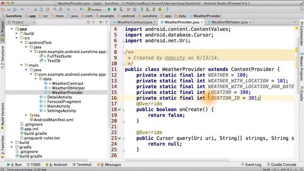The width and height of the screenshot is (304, 171).
Task: Open the Android tool window tab
Action: click(x=56, y=165)
